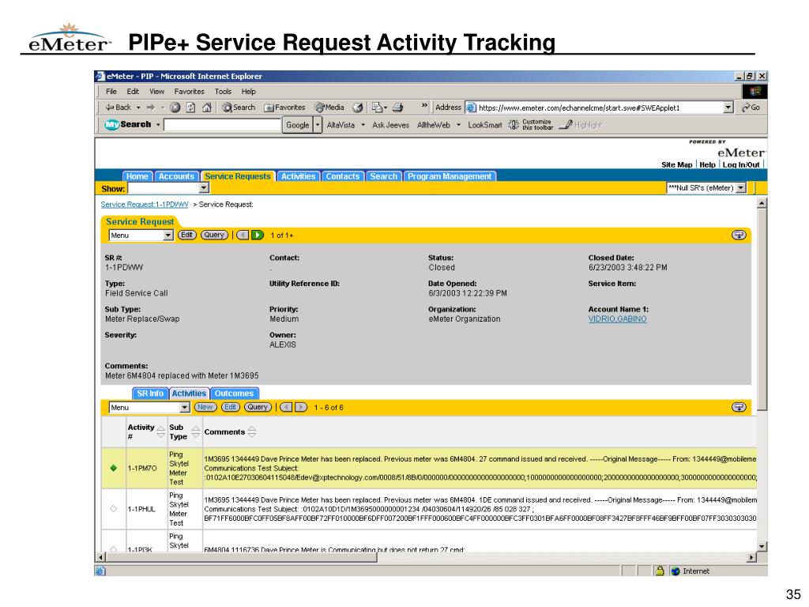Image resolution: width=809 pixels, height=607 pixels.
Task: Open the File menu
Action: pos(111,92)
